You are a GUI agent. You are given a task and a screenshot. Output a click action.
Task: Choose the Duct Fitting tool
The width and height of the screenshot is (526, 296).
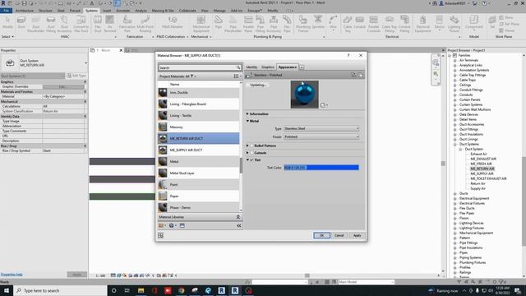point(51,24)
